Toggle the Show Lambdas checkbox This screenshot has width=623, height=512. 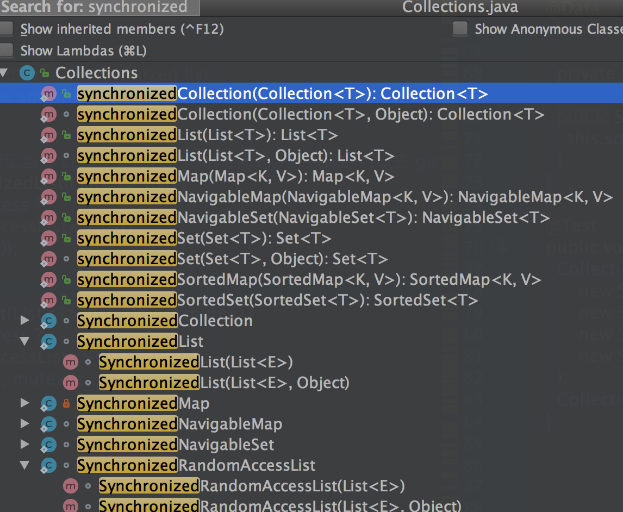tap(7, 51)
